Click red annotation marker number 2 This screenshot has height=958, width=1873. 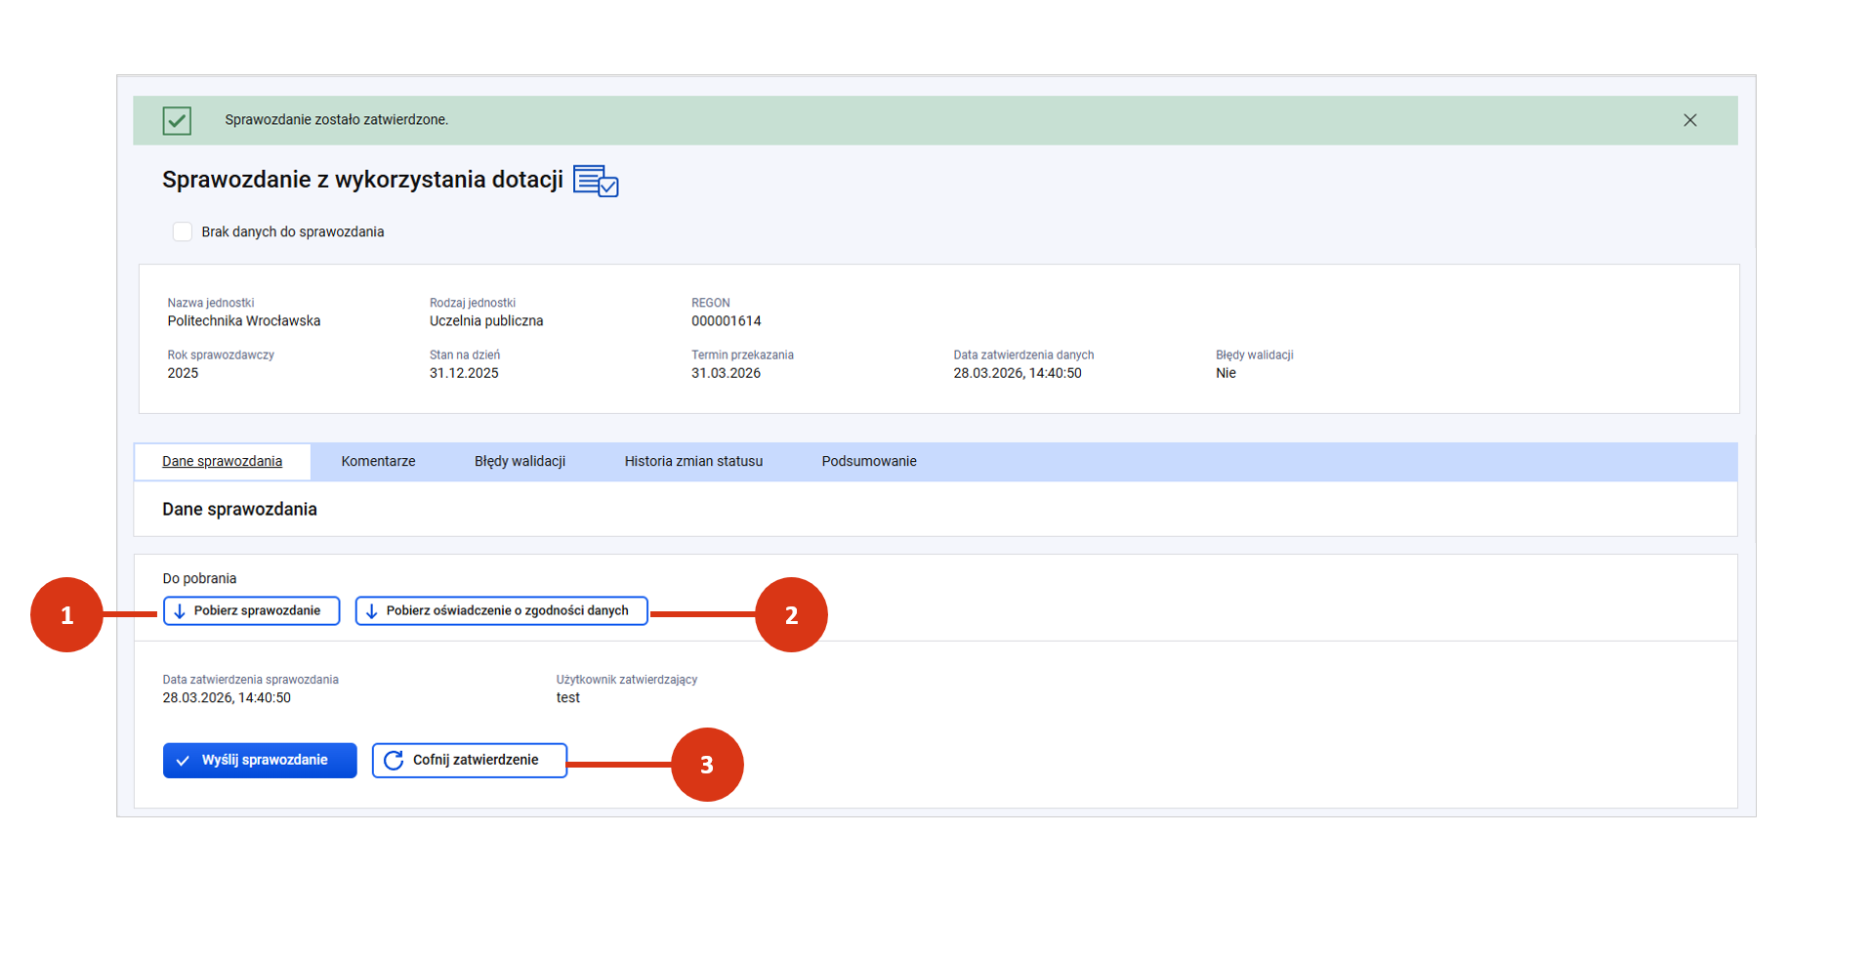tap(791, 615)
